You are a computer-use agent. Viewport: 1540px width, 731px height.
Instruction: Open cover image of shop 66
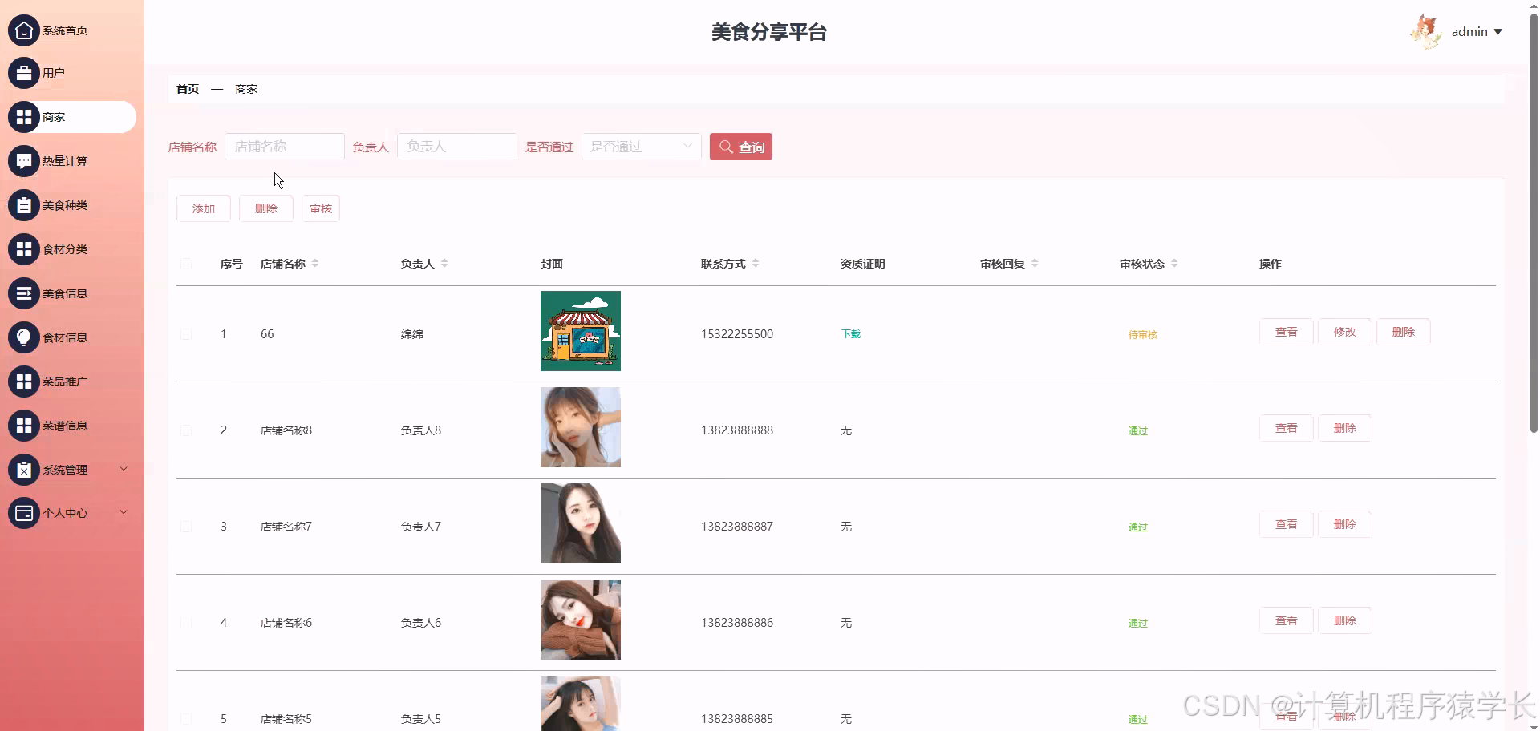pyautogui.click(x=581, y=331)
